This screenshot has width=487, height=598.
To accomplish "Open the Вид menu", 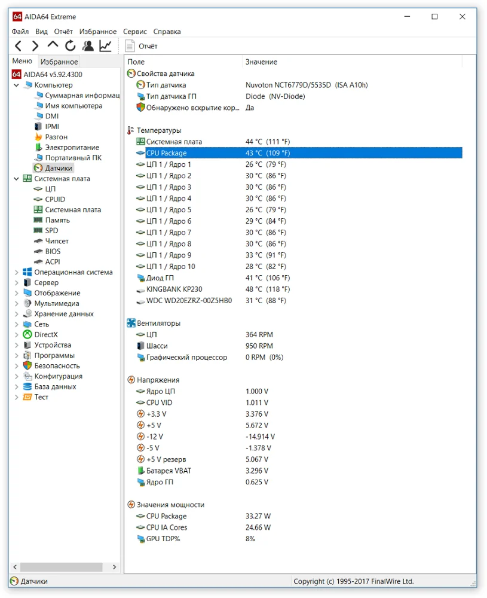I will pos(42,32).
